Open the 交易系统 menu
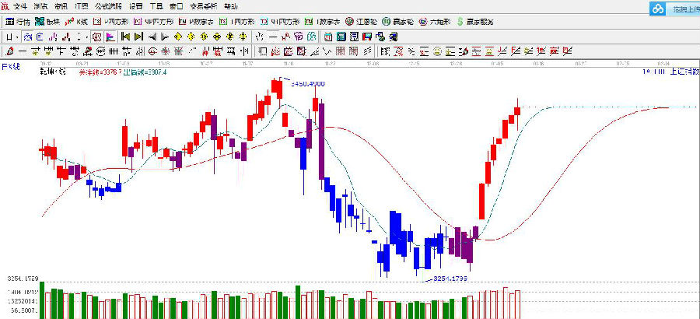 (x=203, y=6)
